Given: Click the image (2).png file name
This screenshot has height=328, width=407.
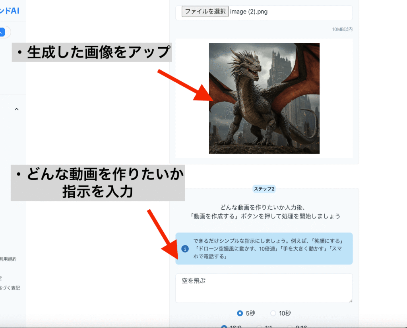Looking at the screenshot, I should pyautogui.click(x=249, y=12).
